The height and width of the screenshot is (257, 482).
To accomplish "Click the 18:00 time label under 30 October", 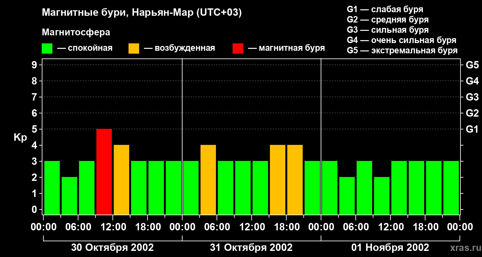I will (x=147, y=227).
